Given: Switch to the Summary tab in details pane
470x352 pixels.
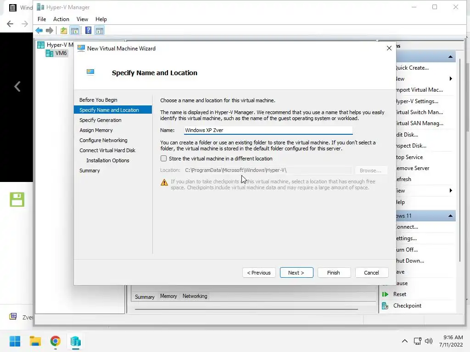Looking at the screenshot, I should 145,297.
